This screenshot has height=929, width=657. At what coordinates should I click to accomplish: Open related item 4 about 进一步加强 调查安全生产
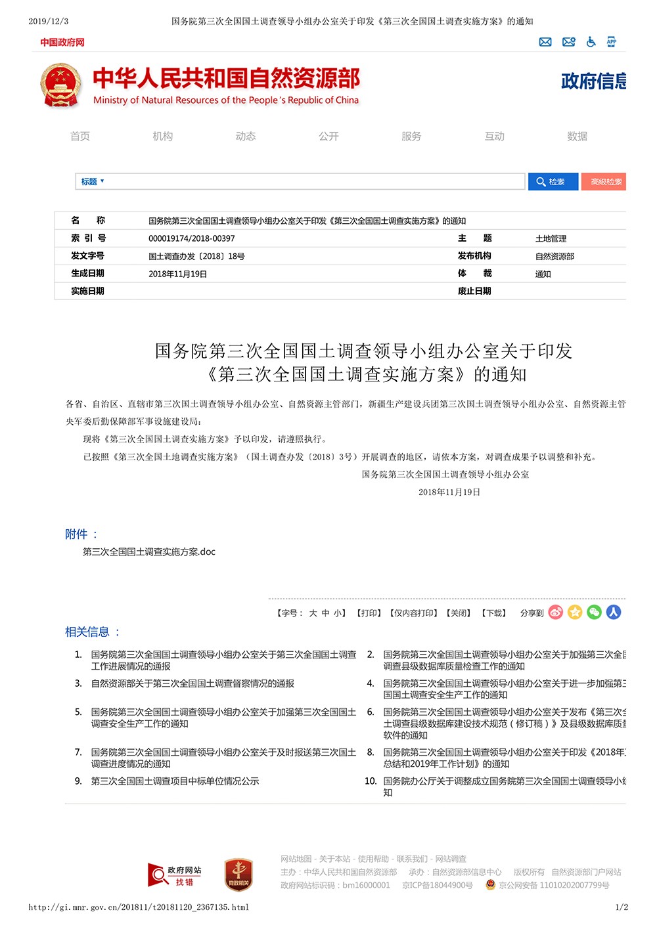point(505,689)
